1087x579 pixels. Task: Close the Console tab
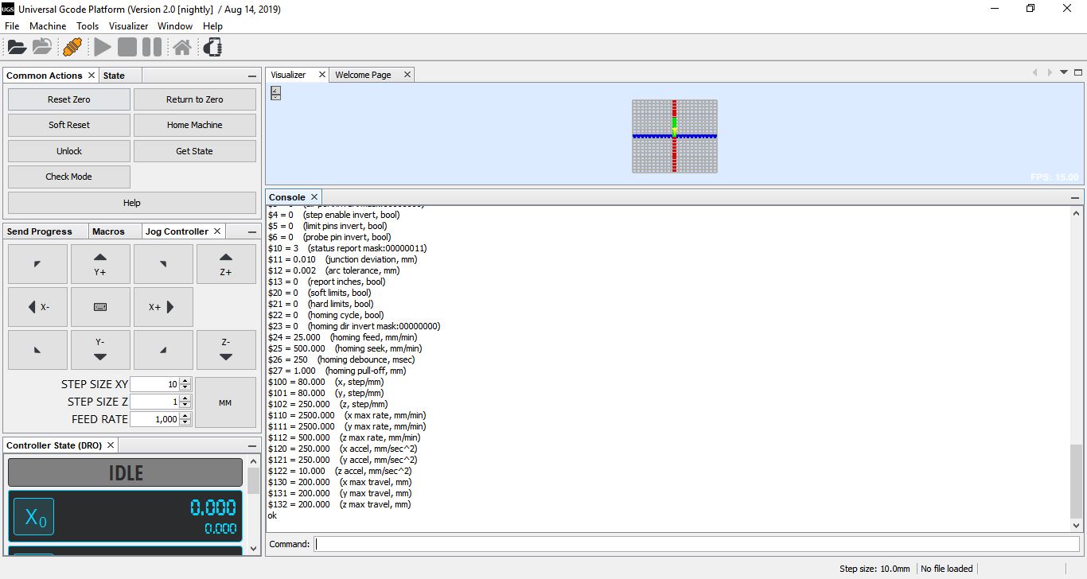click(314, 197)
